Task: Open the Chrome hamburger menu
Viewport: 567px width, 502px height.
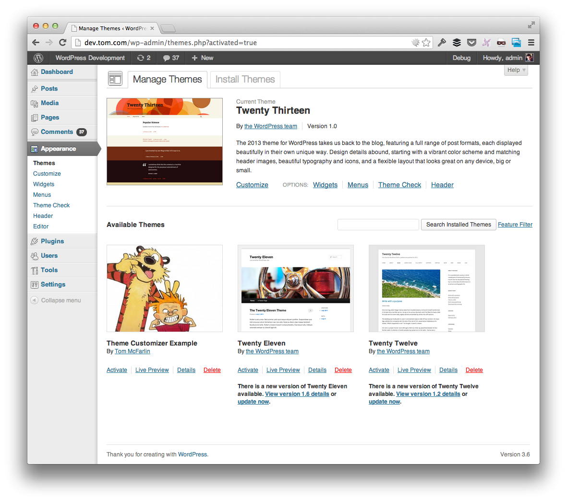Action: pos(531,43)
